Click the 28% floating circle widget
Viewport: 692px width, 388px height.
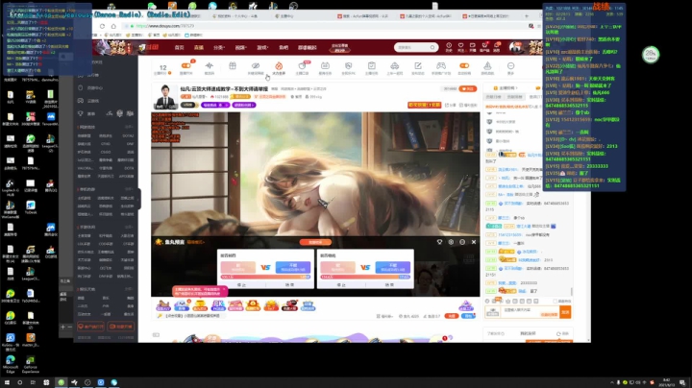tap(651, 54)
